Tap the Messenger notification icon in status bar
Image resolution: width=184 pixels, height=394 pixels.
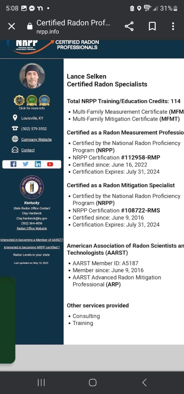pos(32,8)
